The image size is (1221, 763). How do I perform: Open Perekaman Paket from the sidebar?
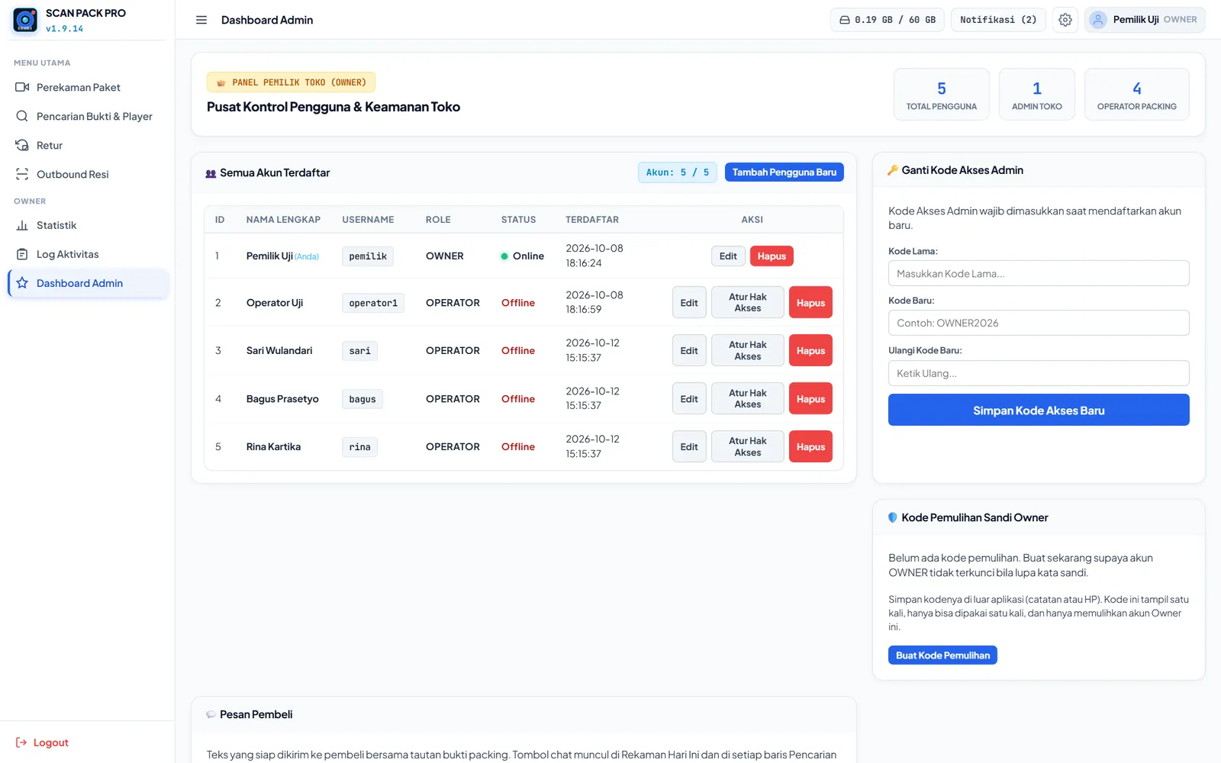(x=87, y=87)
